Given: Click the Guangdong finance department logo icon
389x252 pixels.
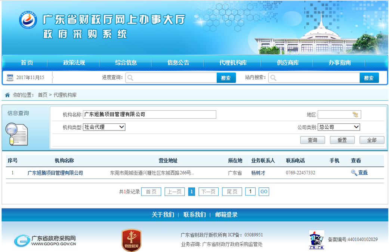Looking at the screenshot, I should click(28, 20).
